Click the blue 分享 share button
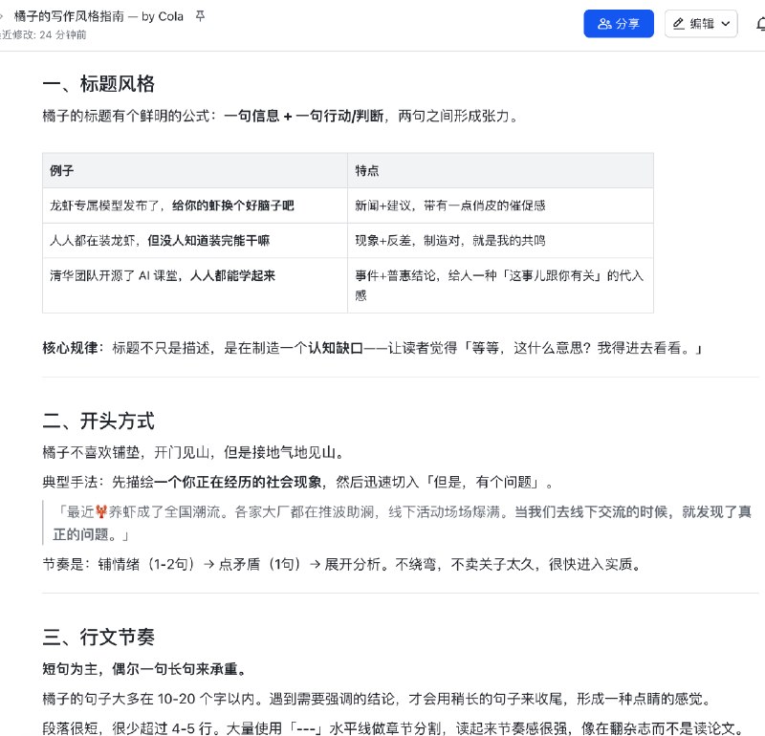 [619, 24]
